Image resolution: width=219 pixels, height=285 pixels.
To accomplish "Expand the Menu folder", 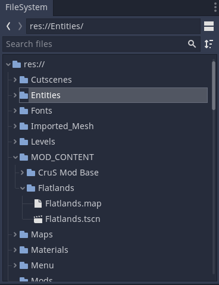I will 15,265.
